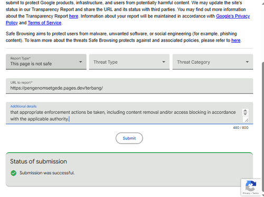Click the URL to report field
The image size is (264, 197).
click(129, 86)
